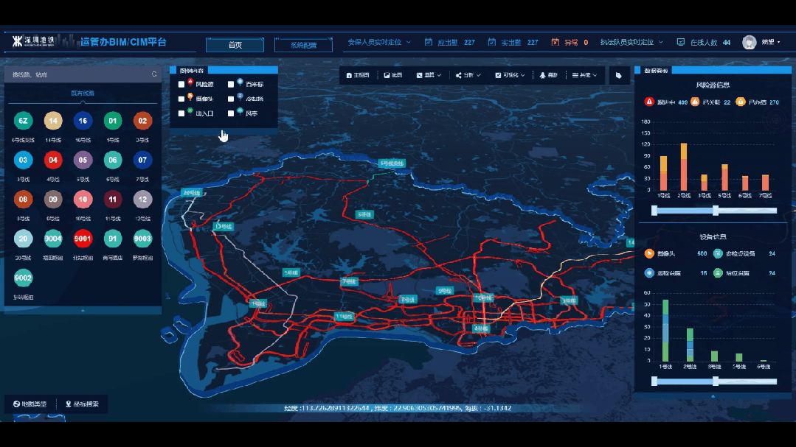This screenshot has height=447, width=796.
Task: Select line 09 circle icon
Action: click(53, 199)
